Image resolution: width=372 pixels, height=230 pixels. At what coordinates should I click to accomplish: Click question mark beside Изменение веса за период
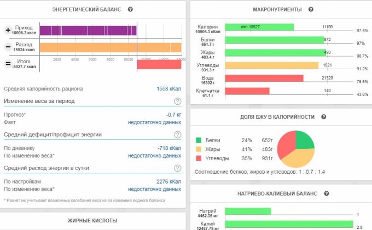[x=177, y=101]
